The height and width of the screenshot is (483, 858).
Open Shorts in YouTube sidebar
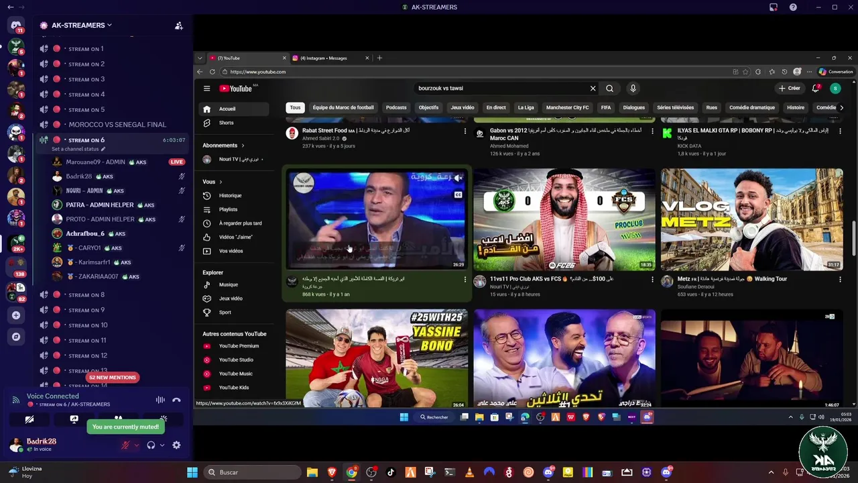[x=234, y=123]
